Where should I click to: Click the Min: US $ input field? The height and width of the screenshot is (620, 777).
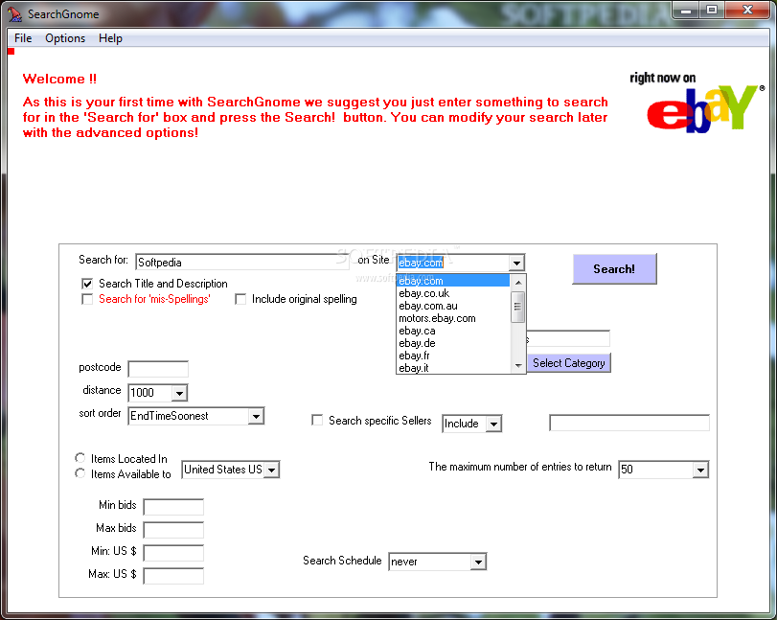(173, 553)
